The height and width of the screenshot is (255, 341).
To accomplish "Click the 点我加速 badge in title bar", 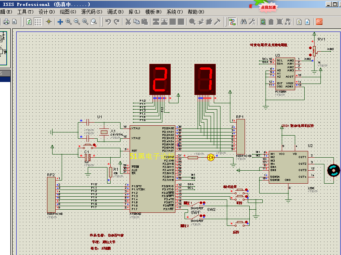I will 268,7.
